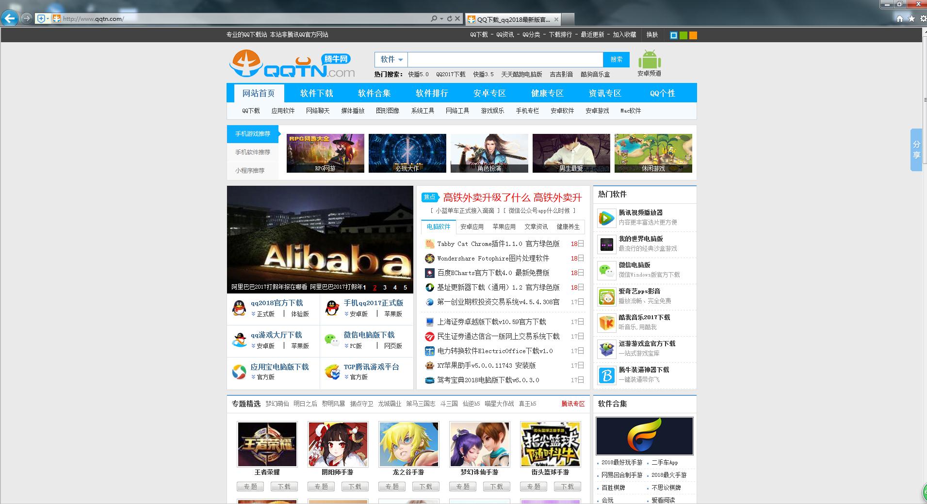
Task: Click the 腾讯专区 red link
Action: coord(573,404)
